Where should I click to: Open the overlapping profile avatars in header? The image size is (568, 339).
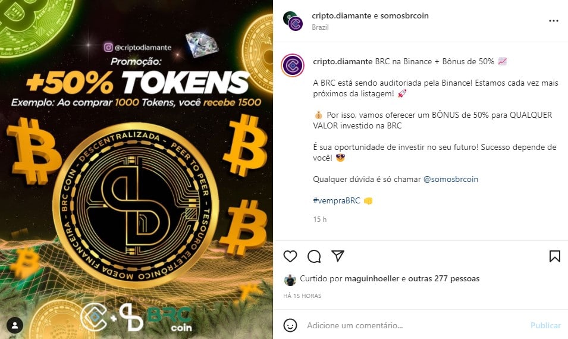(293, 21)
